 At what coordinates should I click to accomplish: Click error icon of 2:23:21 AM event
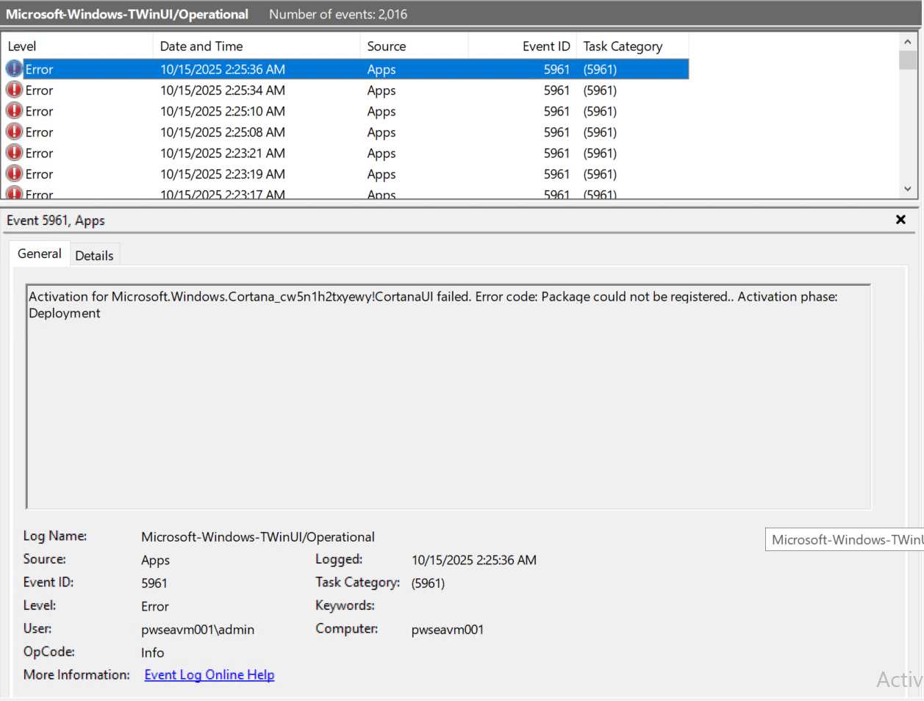[x=14, y=152]
